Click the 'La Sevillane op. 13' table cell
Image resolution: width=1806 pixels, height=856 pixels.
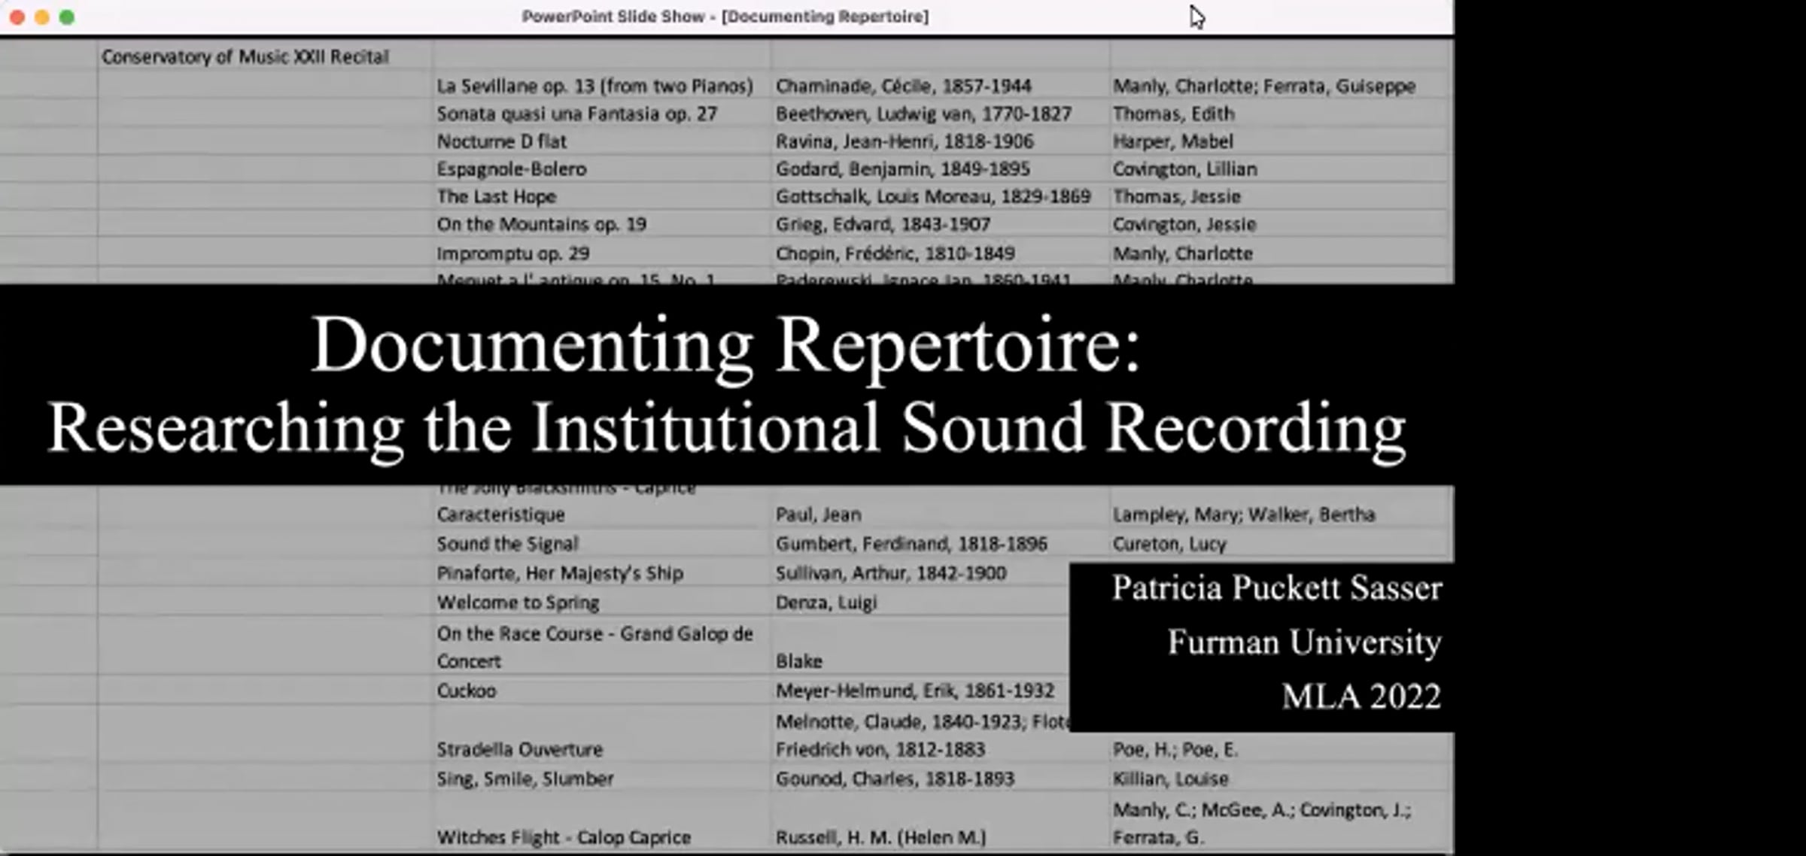[594, 87]
